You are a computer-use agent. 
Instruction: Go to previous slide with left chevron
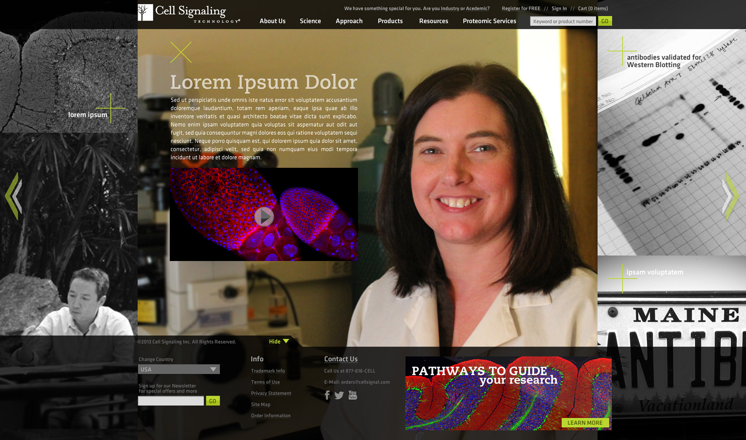tap(14, 196)
